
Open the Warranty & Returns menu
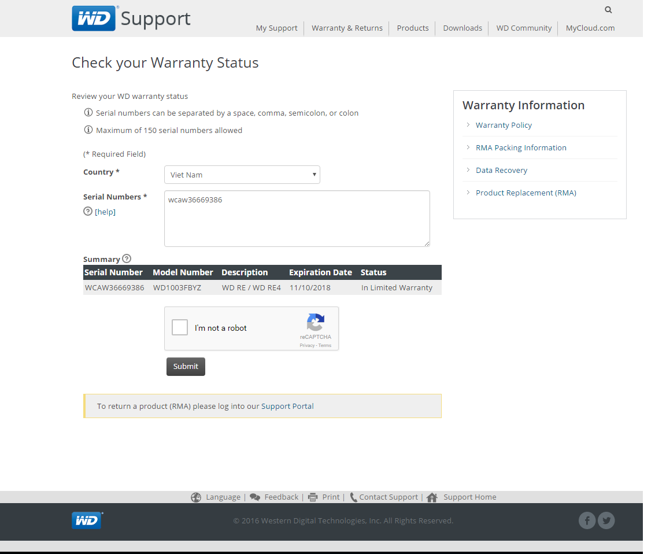point(347,28)
